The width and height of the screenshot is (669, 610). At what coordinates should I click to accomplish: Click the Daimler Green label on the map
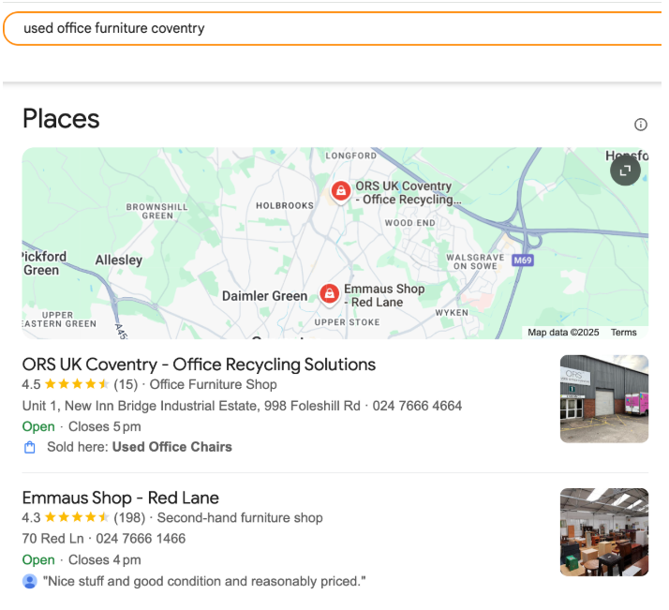click(x=264, y=296)
